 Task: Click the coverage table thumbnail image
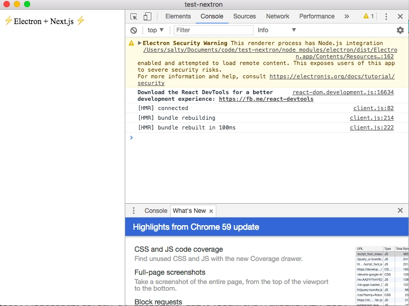tap(382, 276)
